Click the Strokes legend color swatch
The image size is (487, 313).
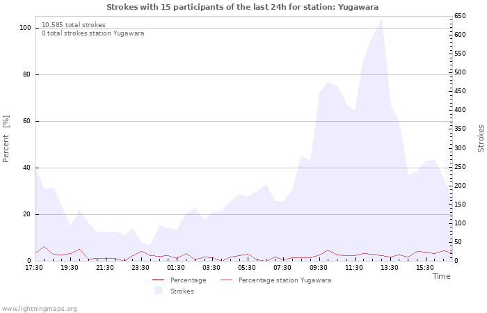(x=158, y=291)
